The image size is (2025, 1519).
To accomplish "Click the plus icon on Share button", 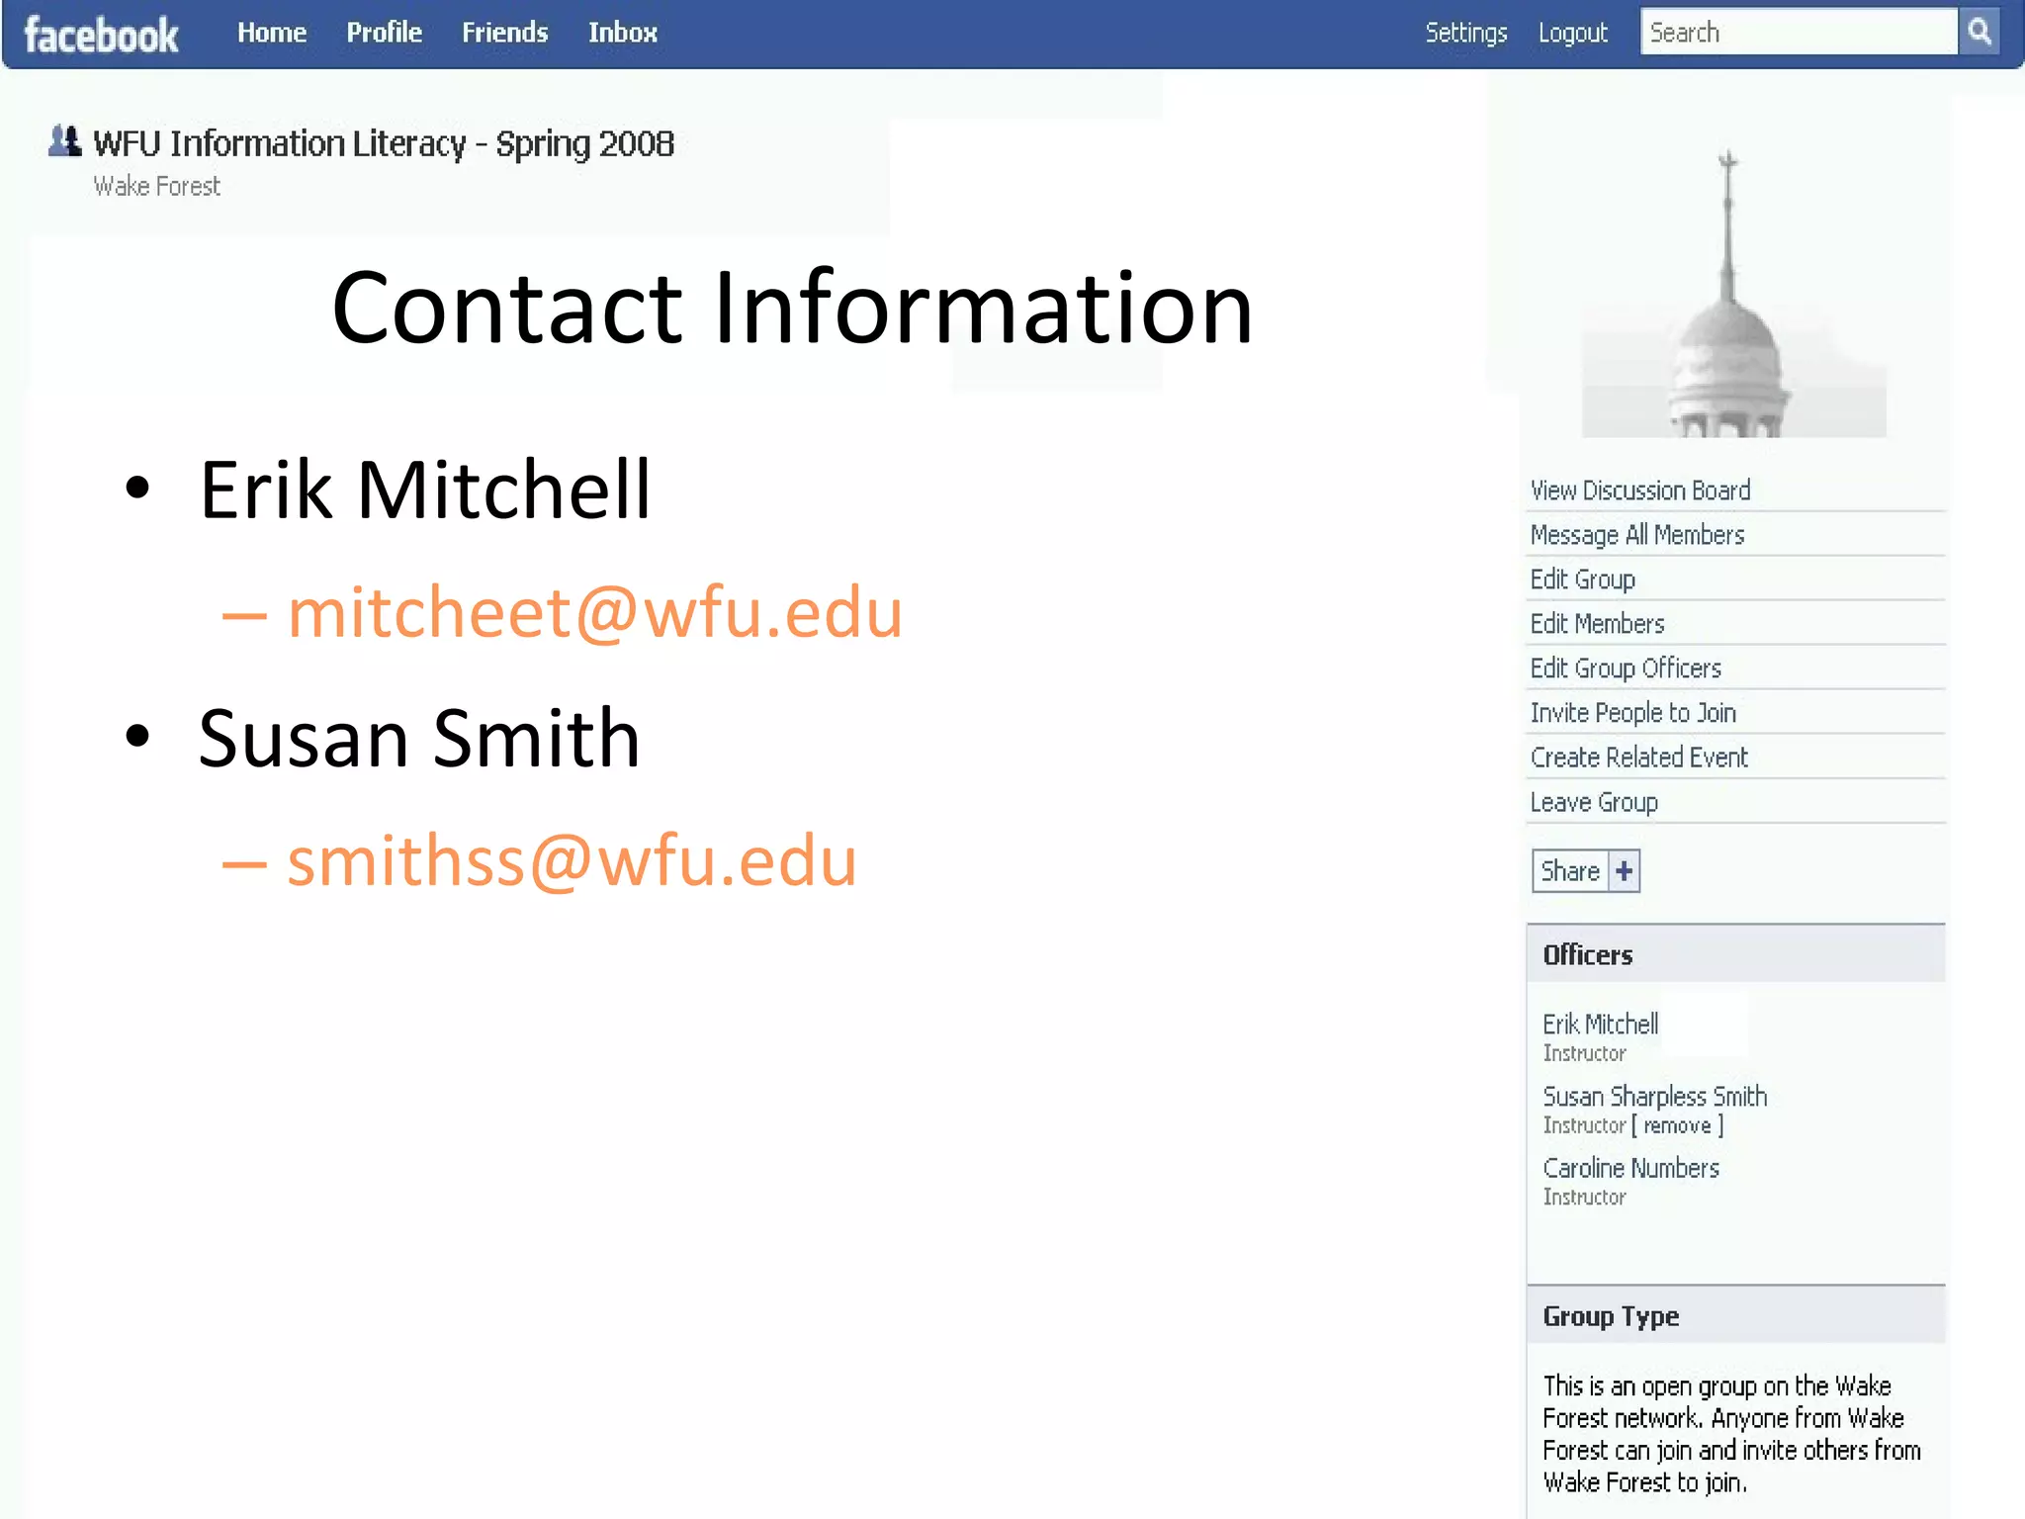I will [x=1624, y=871].
